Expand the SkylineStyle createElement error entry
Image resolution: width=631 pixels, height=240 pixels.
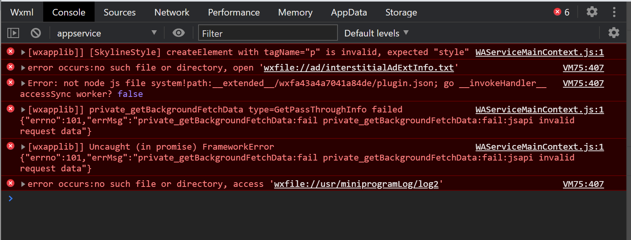(x=23, y=52)
